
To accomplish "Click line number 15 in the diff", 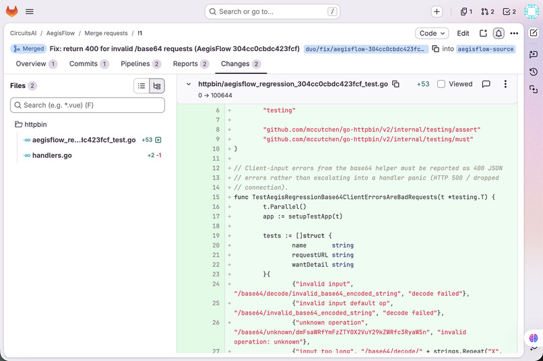I will [216, 197].
